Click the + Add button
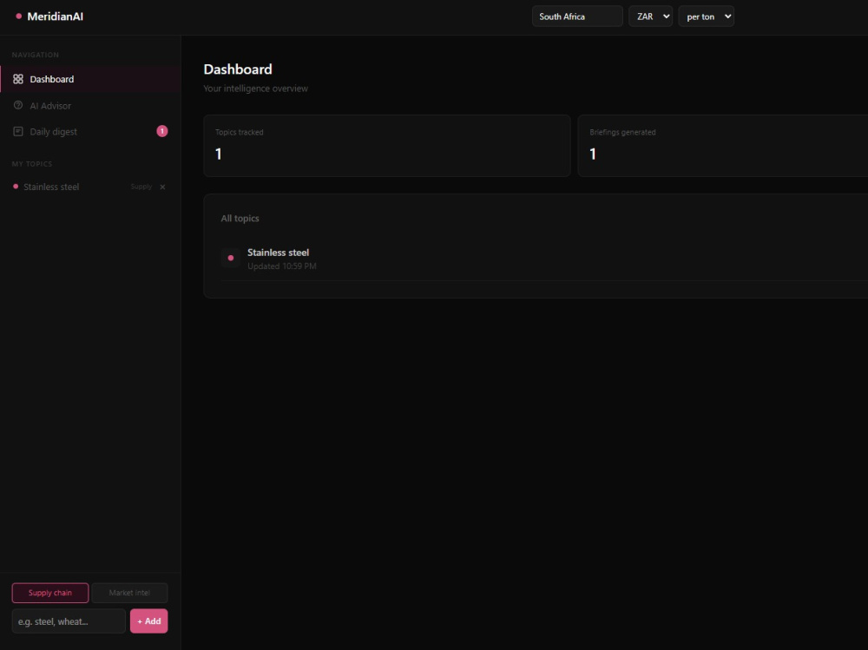 click(x=149, y=621)
